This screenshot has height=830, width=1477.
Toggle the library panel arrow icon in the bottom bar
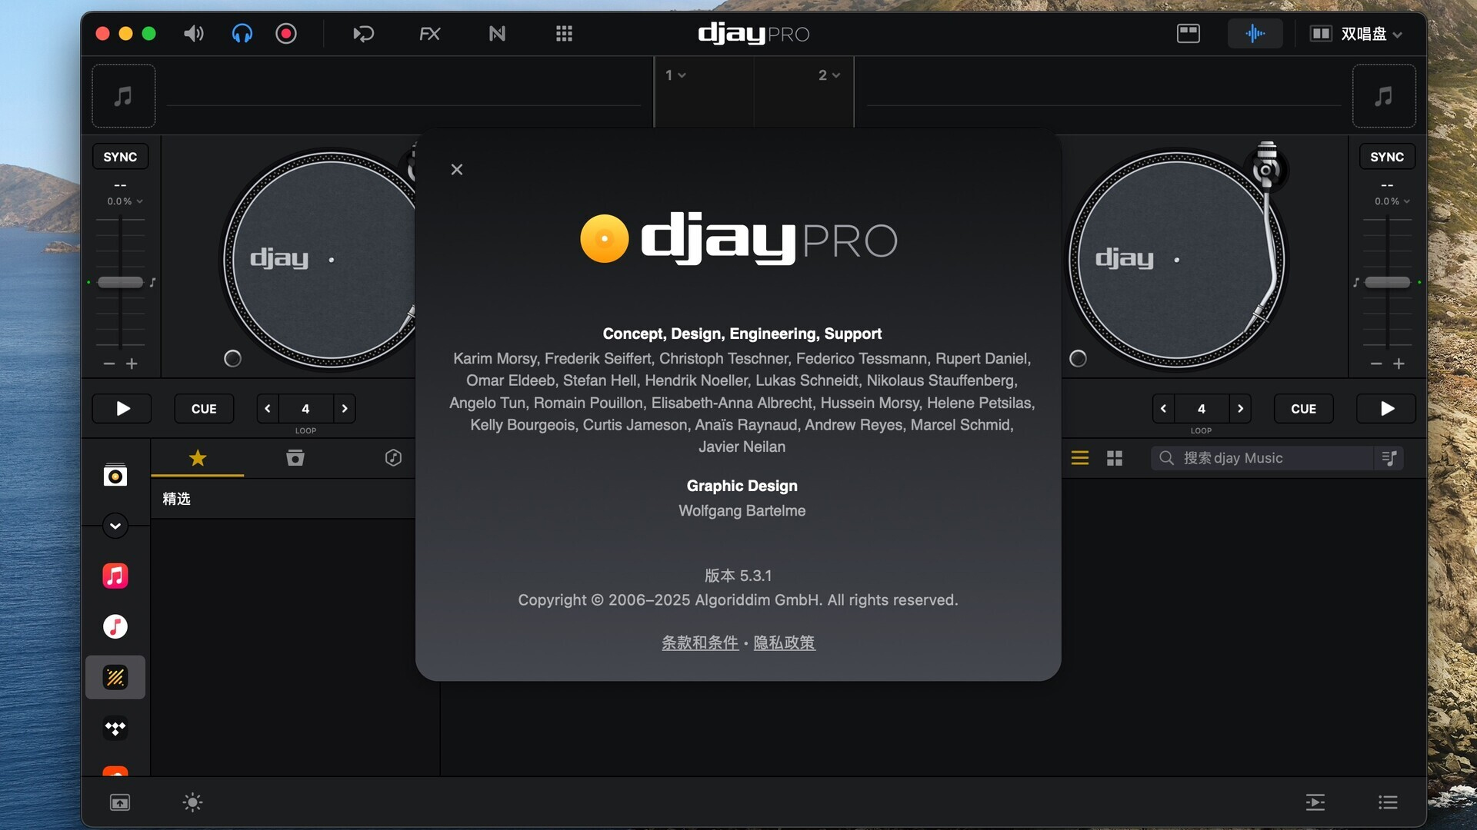[x=120, y=803]
